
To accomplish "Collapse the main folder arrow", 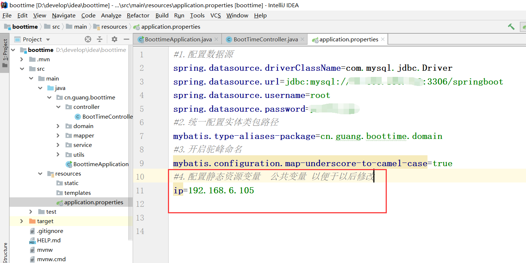I will point(31,78).
